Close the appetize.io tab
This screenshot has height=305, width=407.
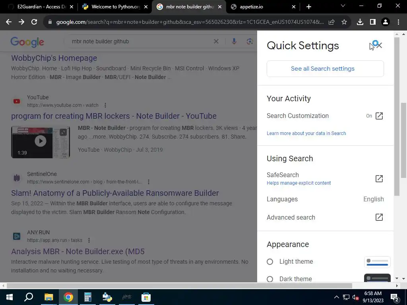[294, 7]
